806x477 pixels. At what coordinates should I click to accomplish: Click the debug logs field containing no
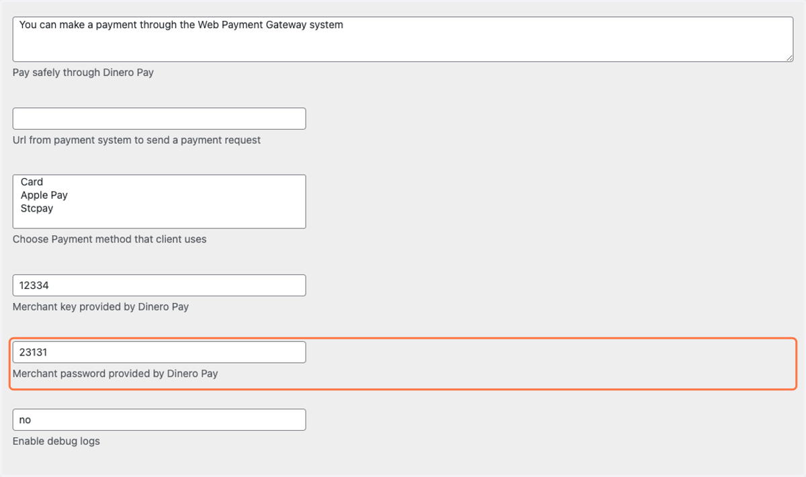(159, 419)
